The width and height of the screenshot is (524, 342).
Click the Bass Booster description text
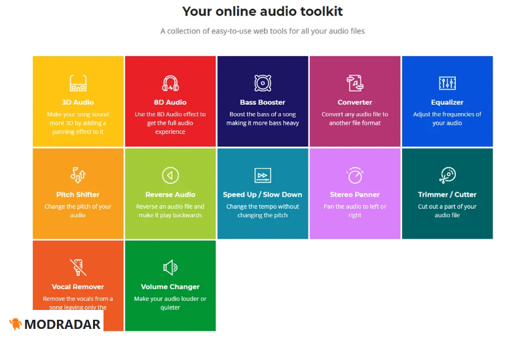[263, 118]
